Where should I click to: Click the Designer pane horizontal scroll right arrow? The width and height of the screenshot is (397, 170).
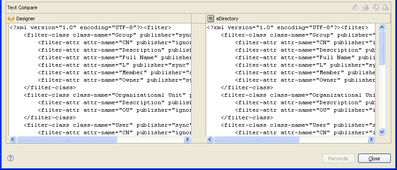pos(187,139)
